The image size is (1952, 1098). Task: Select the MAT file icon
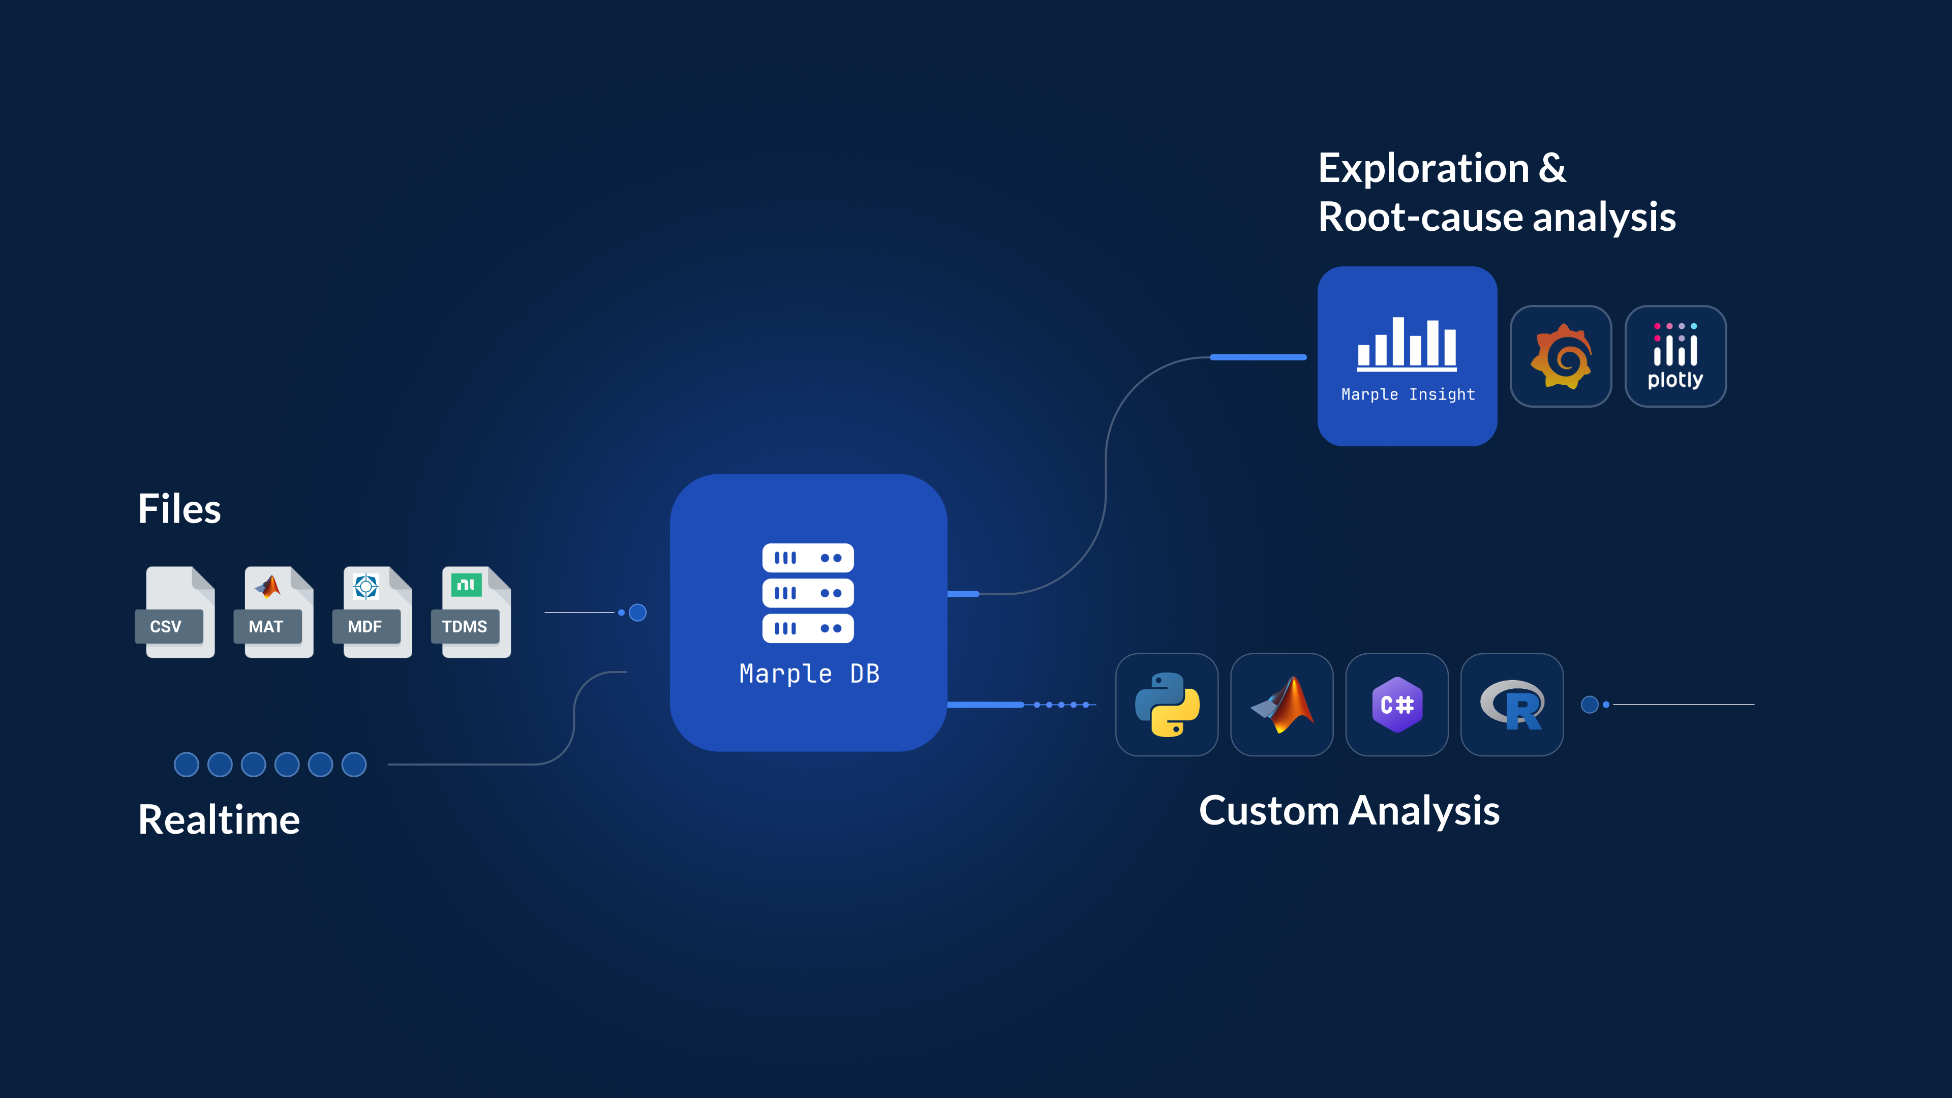pos(274,612)
